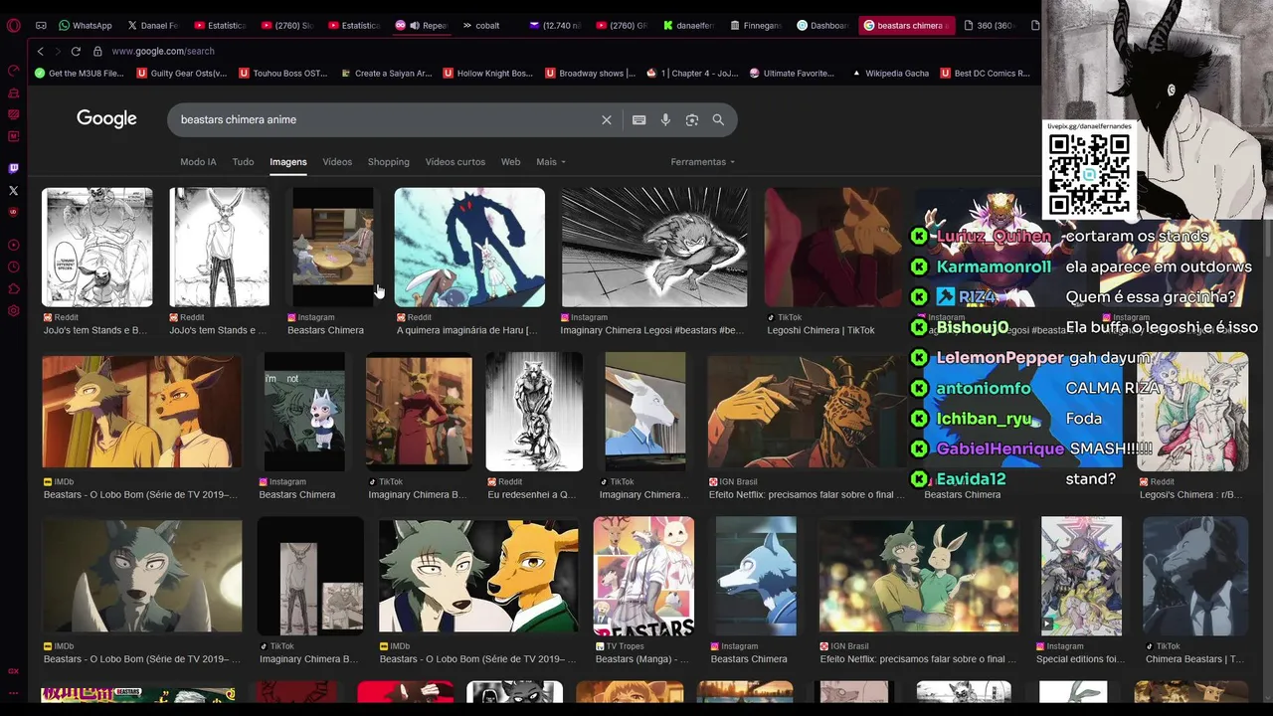The image size is (1273, 716).
Task: Open the Web results tab
Action: [x=510, y=161]
